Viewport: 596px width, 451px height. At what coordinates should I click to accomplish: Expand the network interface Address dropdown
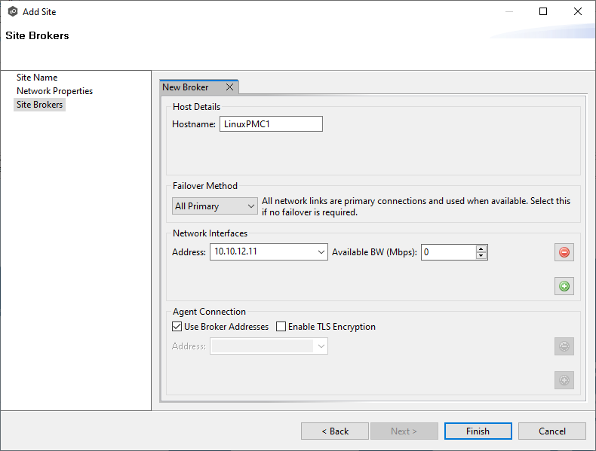(321, 252)
